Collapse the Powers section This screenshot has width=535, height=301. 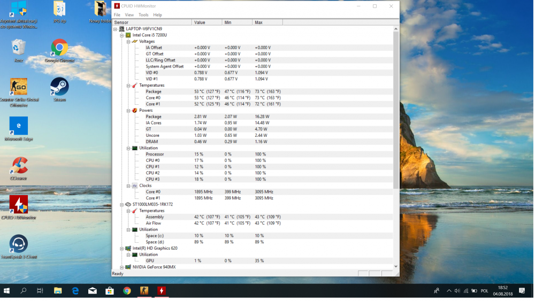coord(128,111)
